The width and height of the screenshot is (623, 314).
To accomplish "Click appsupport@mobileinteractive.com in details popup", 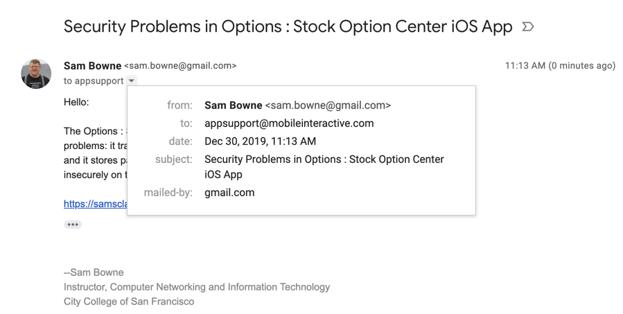I will tap(289, 123).
